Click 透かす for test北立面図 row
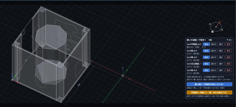 pos(213,64)
